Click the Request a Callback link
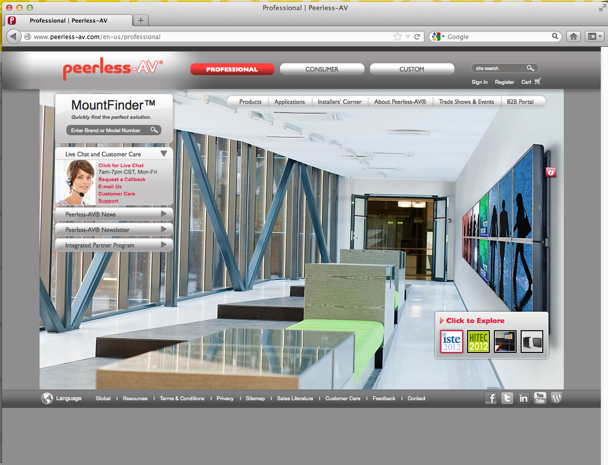The image size is (608, 465). pos(122,180)
